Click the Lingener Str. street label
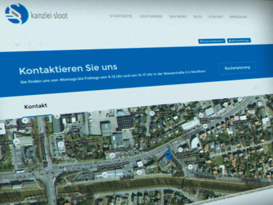 (192, 135)
